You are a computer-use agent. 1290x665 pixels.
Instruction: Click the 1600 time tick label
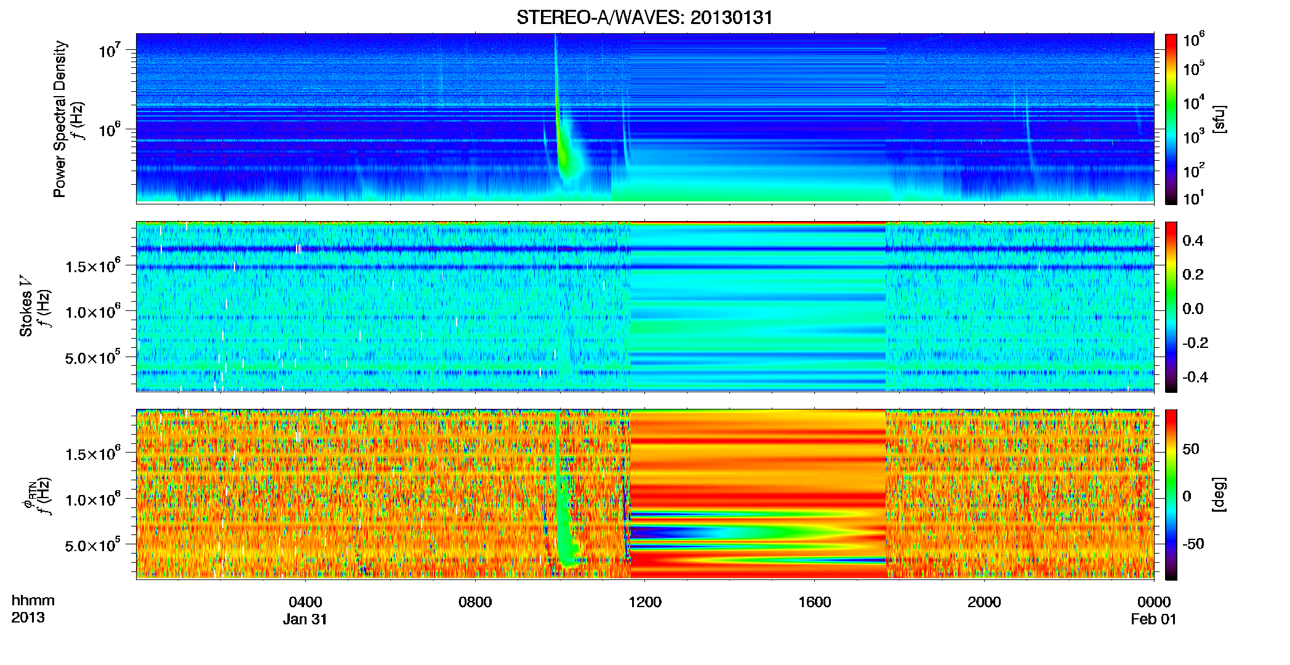click(x=815, y=602)
